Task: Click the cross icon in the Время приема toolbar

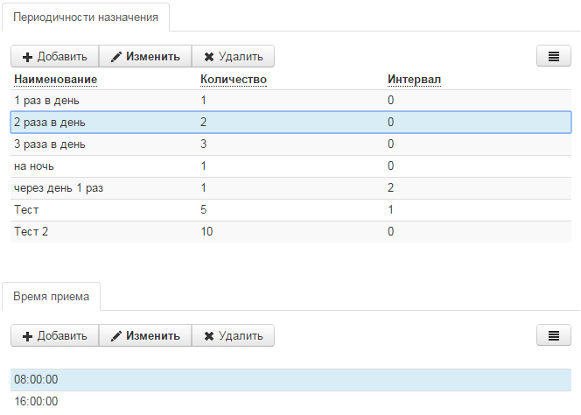Action: [209, 336]
